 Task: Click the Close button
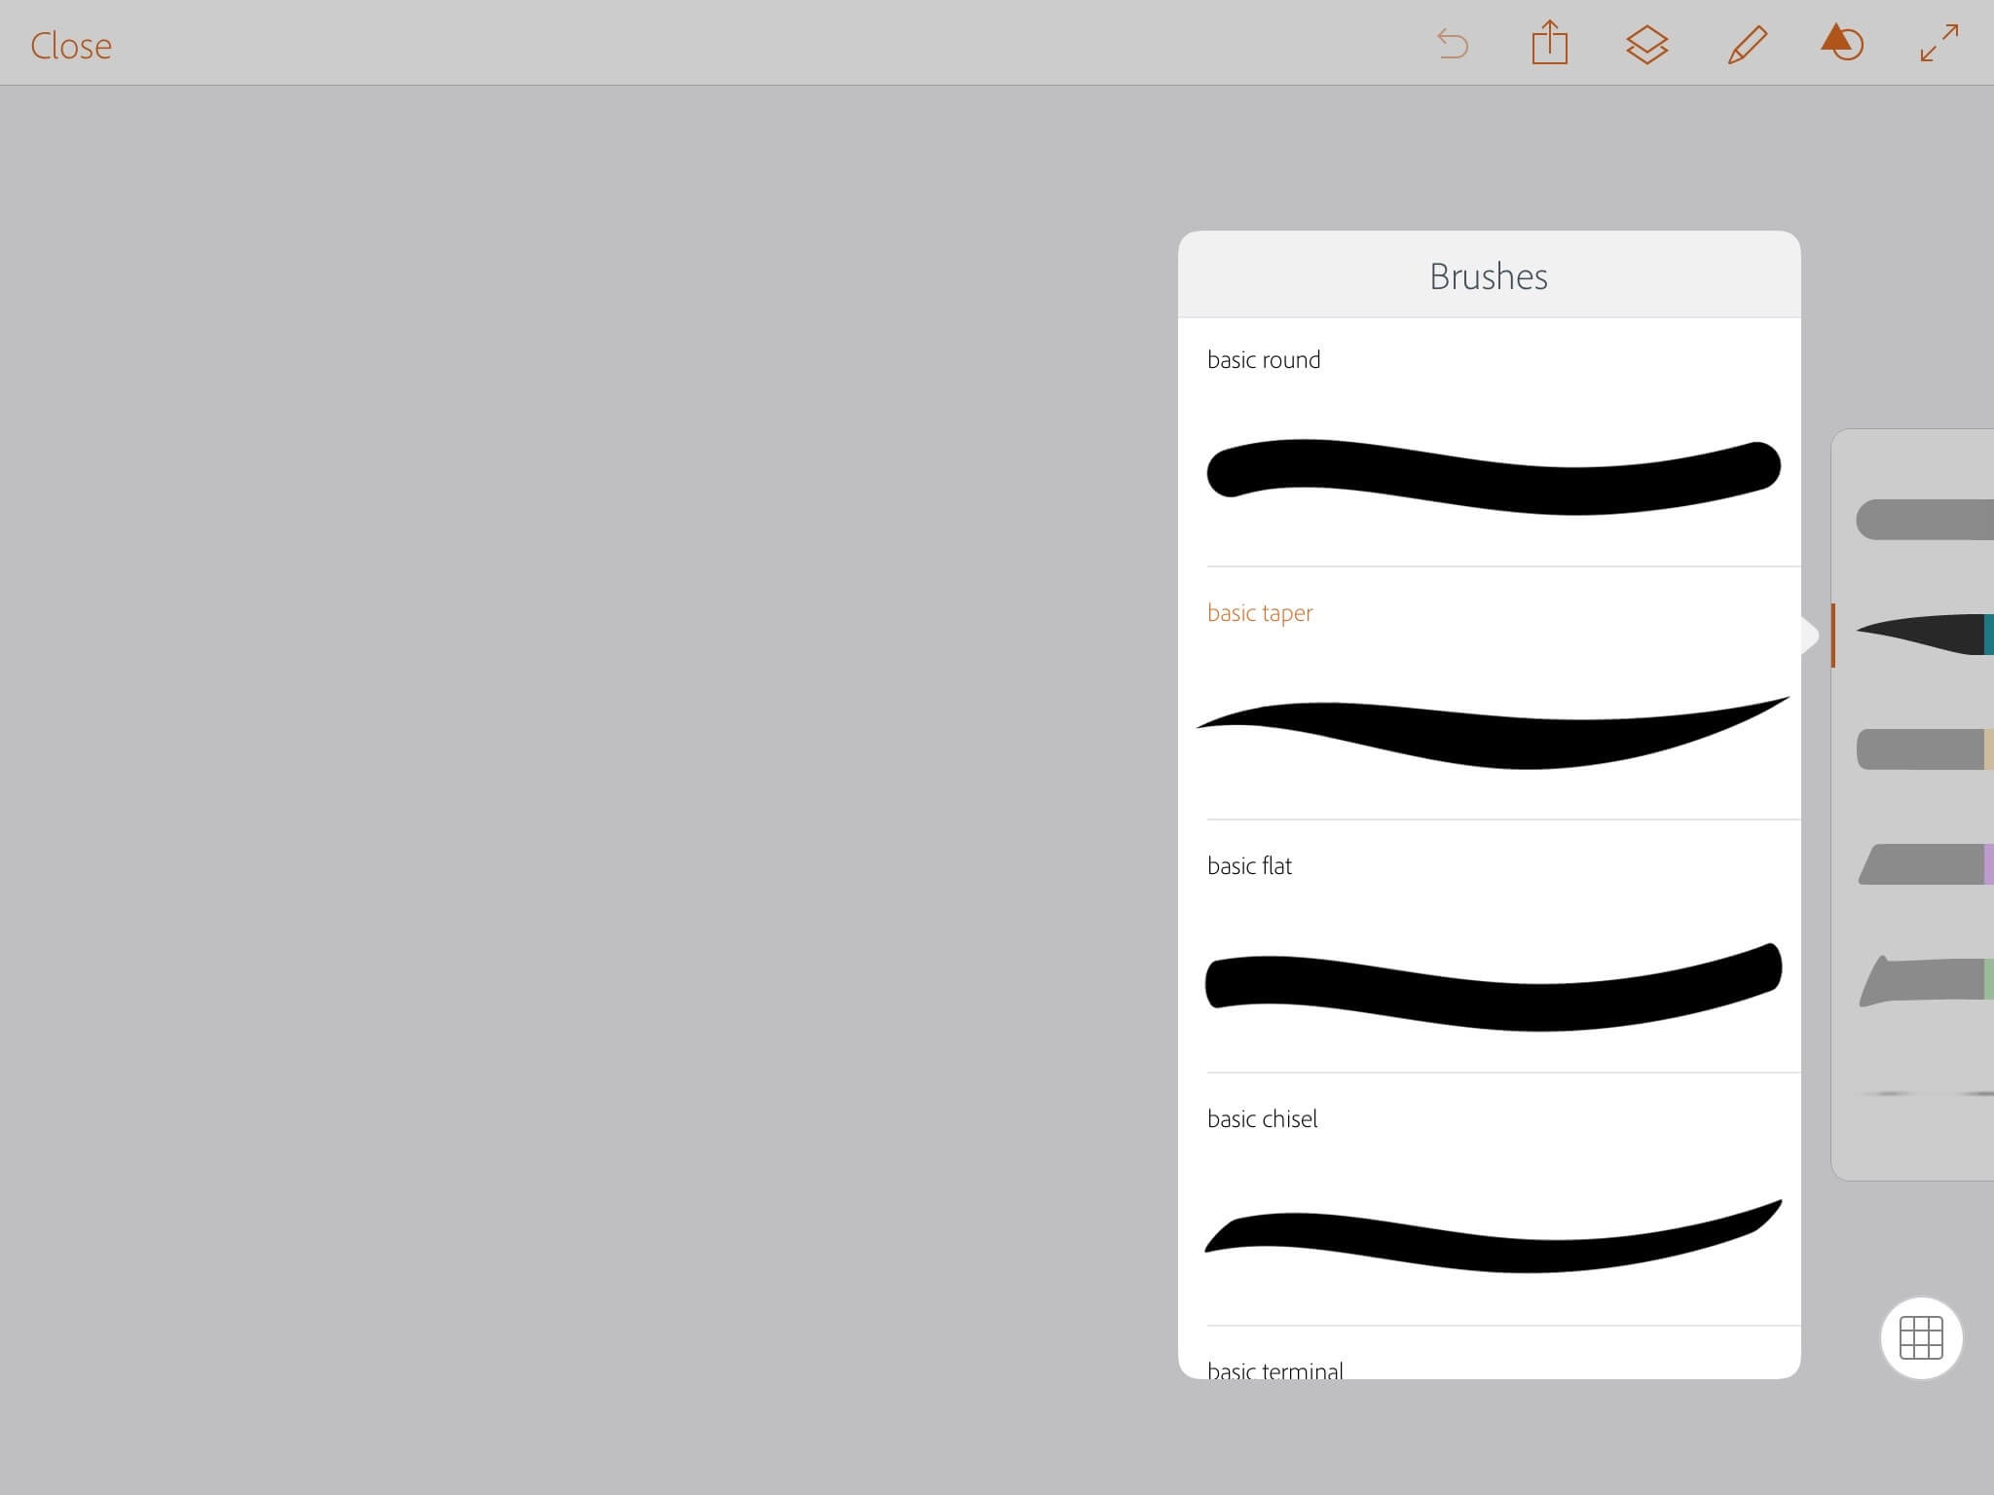click(71, 46)
